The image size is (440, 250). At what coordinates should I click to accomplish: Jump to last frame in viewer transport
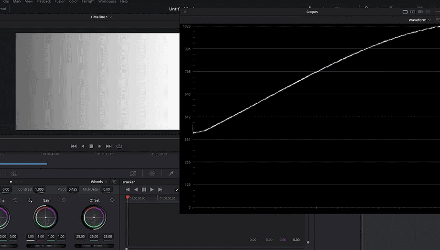(x=108, y=146)
